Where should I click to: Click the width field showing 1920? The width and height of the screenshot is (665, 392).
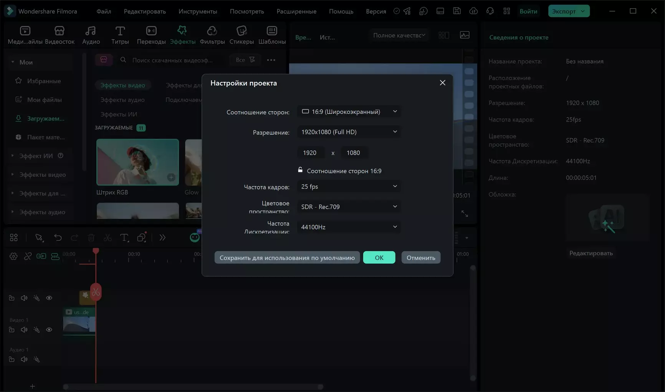pyautogui.click(x=310, y=153)
